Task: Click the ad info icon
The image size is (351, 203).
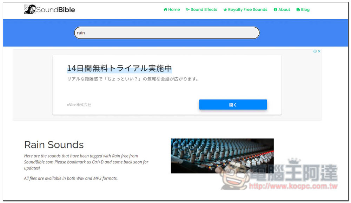Action: click(x=315, y=51)
